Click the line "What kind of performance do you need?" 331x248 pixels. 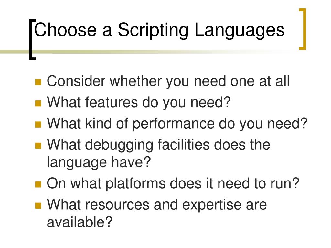pos(176,124)
